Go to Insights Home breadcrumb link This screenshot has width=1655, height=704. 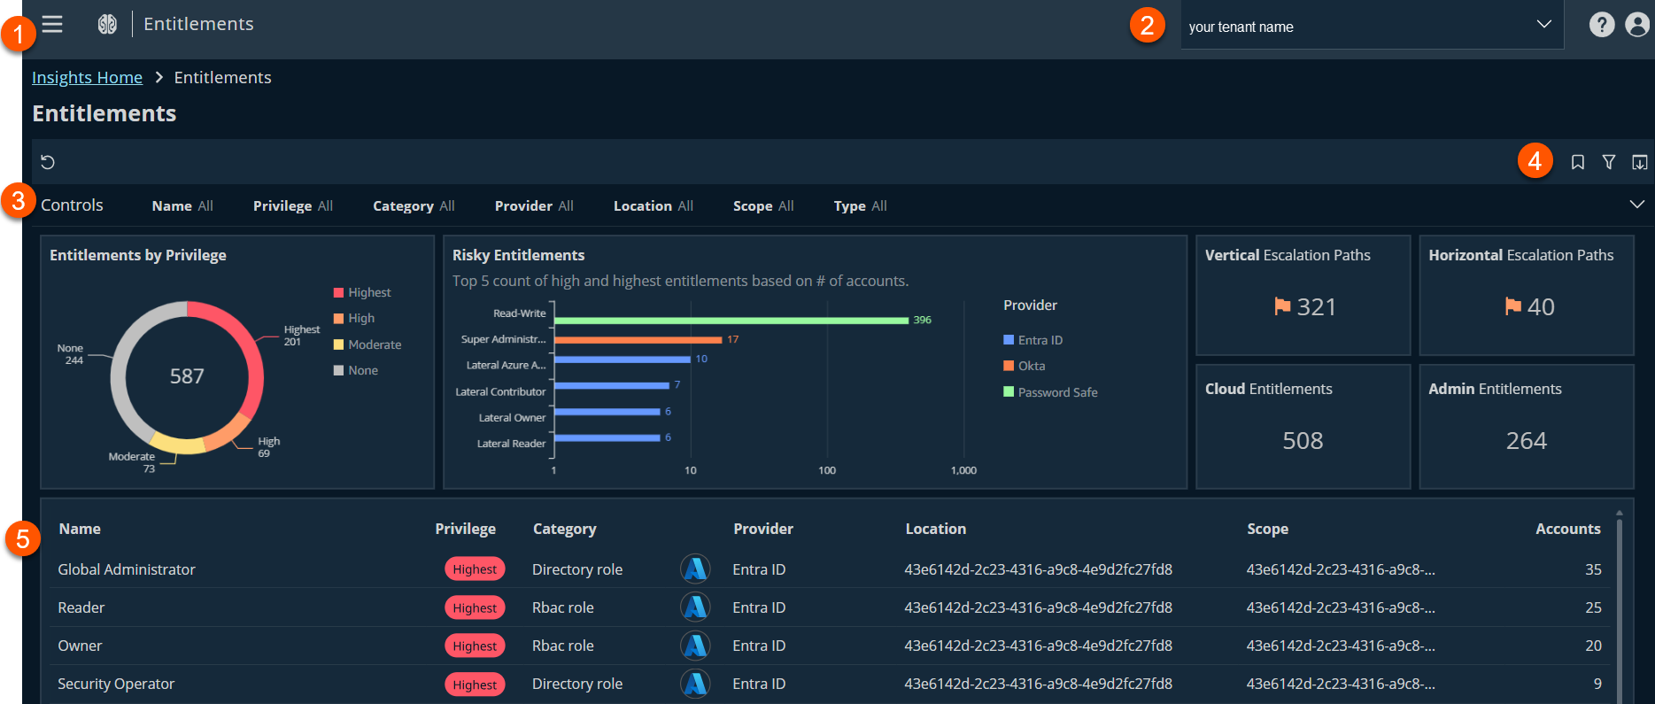pyautogui.click(x=87, y=77)
